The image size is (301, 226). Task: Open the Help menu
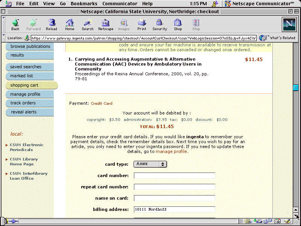[147, 3]
